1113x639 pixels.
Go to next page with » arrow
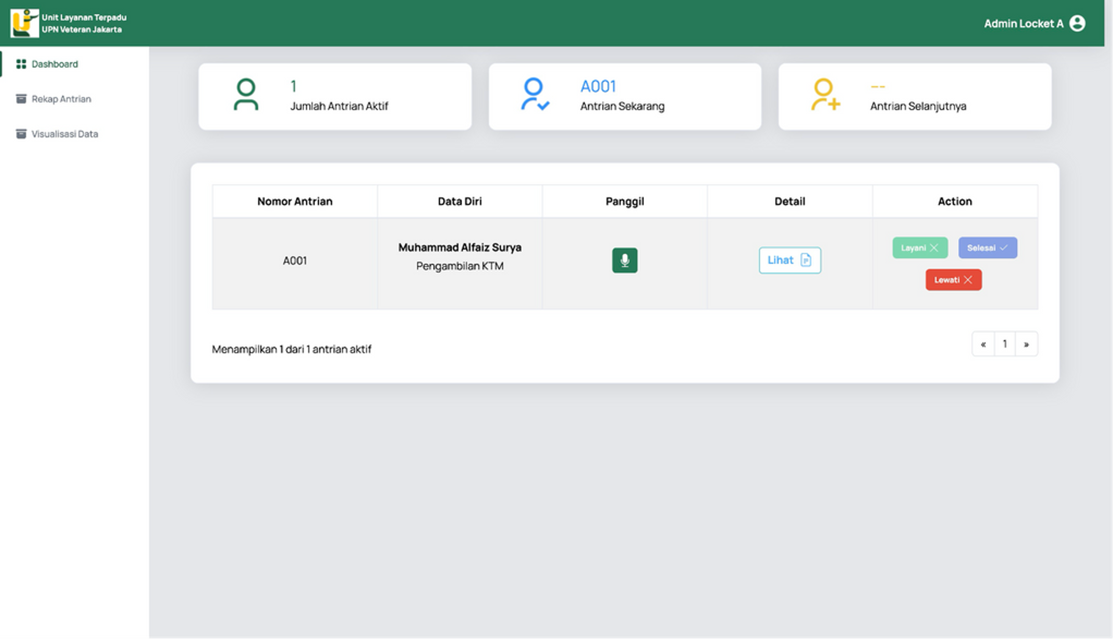pos(1026,344)
